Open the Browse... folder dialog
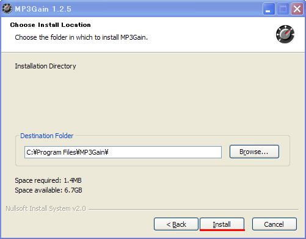This screenshot has width=306, height=239. click(254, 152)
